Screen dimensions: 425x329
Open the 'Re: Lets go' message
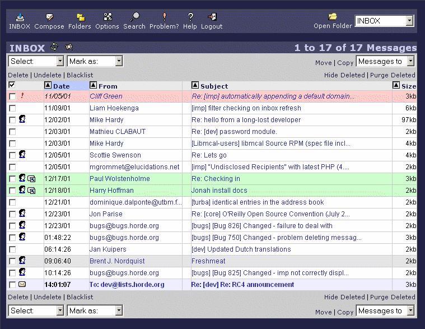click(x=209, y=155)
